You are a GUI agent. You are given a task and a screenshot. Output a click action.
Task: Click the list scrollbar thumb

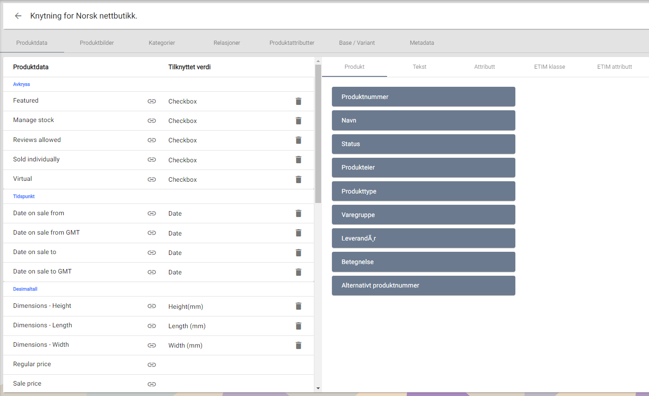point(318,134)
